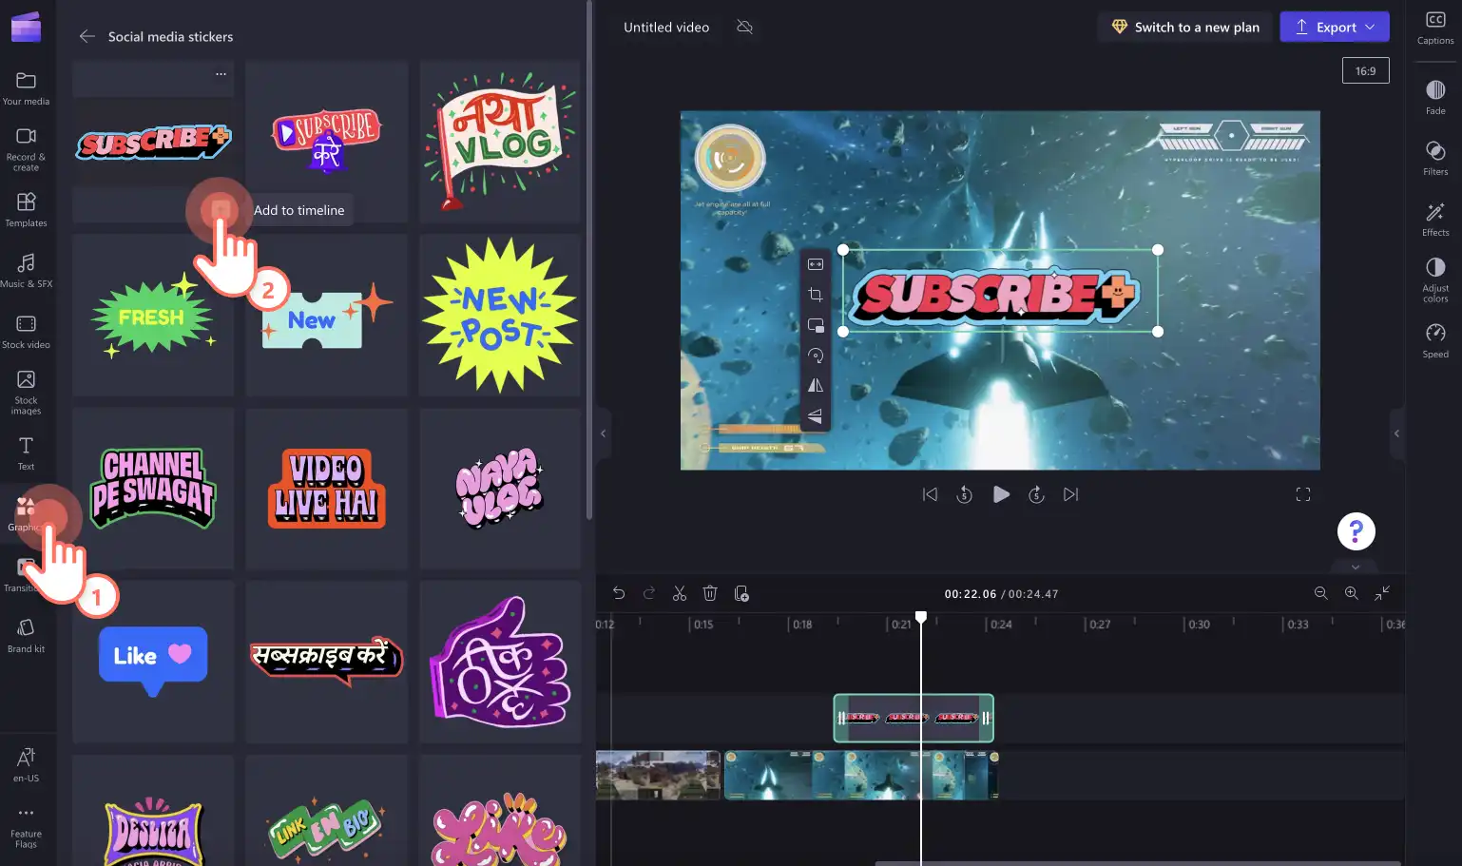Expand the Export dropdown menu
This screenshot has width=1462, height=866.
[1370, 27]
